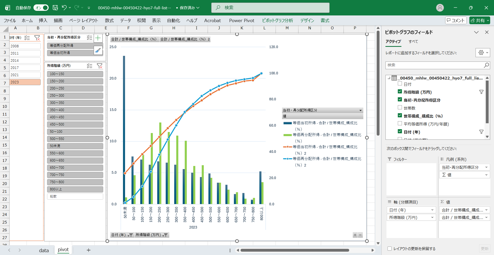Click the Undo arrow icon
The height and width of the screenshot is (255, 494).
(x=64, y=8)
